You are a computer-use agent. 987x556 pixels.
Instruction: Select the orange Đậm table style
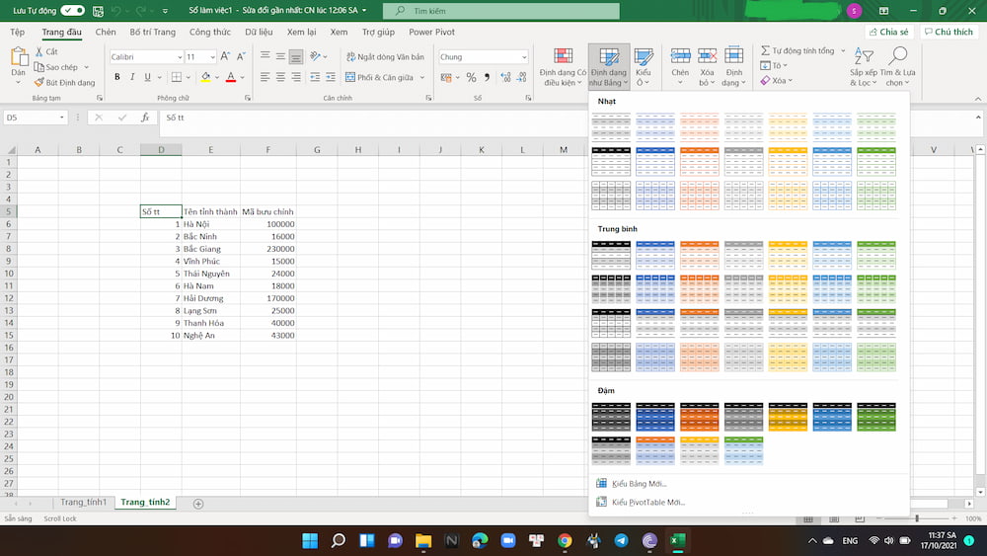point(700,417)
